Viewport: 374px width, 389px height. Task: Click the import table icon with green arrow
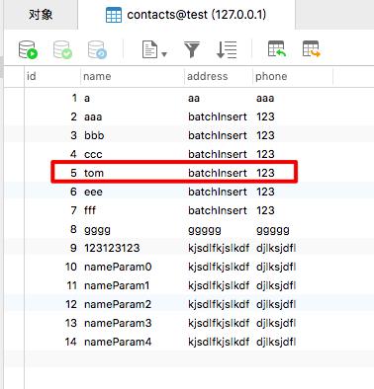click(277, 49)
